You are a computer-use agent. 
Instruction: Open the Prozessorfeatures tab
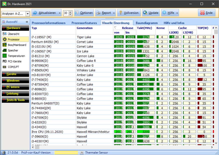point(84,23)
